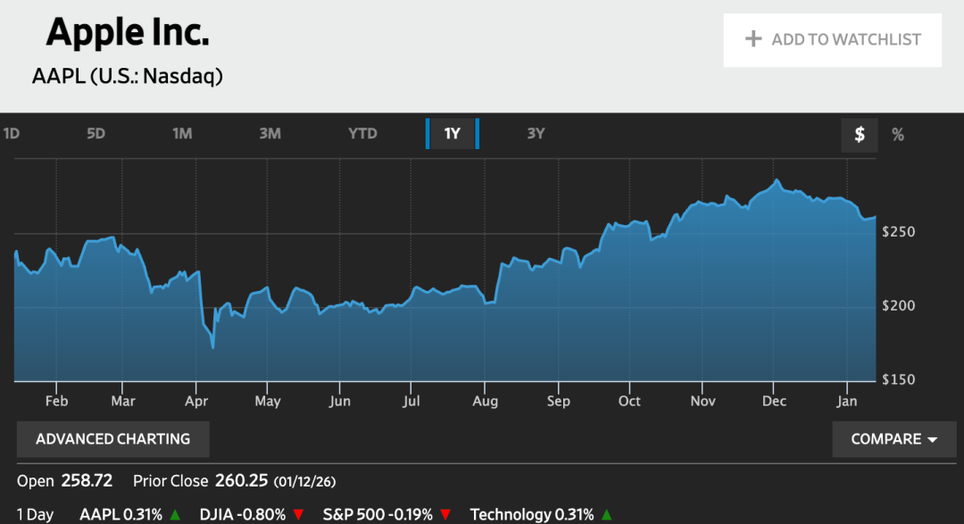Click the $200 y-axis label
The width and height of the screenshot is (964, 524).
tap(898, 305)
